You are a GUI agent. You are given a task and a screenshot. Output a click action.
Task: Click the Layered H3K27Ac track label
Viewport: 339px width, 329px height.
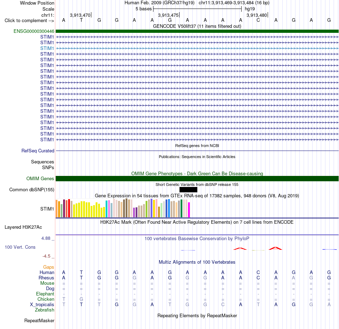[x=23, y=227]
